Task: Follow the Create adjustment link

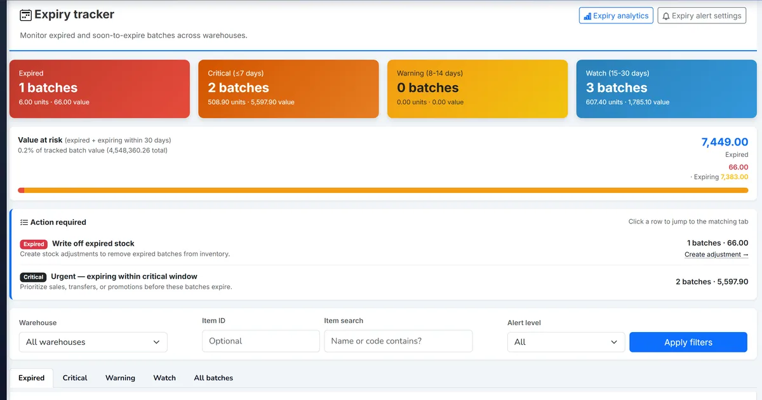Action: (x=716, y=255)
